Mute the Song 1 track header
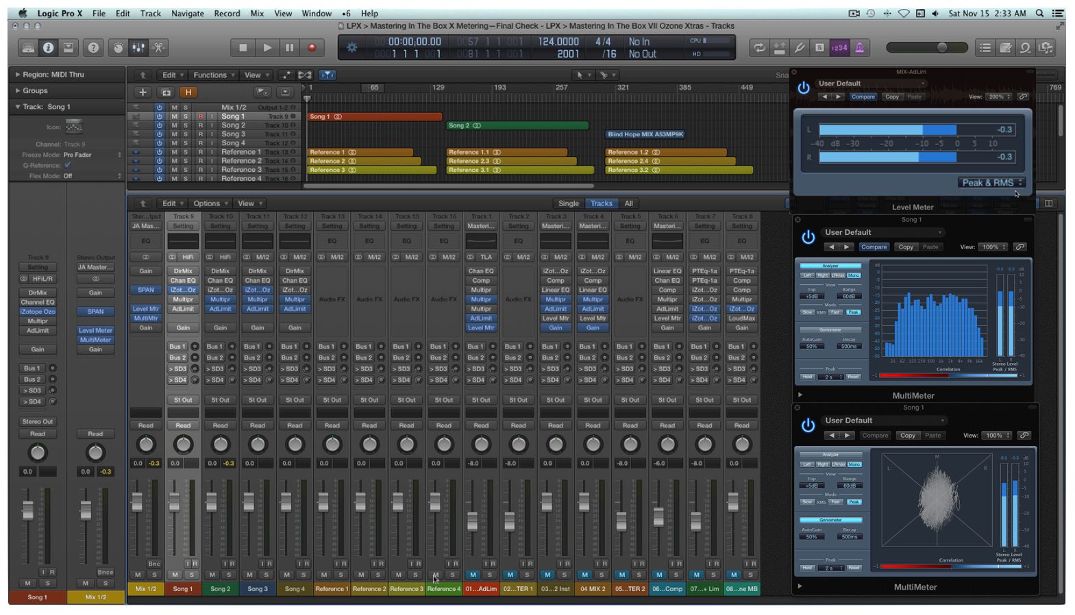This screenshot has width=1075, height=615. pos(174,116)
